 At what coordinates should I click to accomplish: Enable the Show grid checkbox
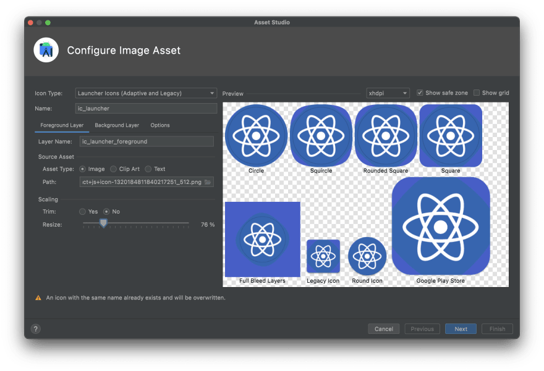[477, 93]
